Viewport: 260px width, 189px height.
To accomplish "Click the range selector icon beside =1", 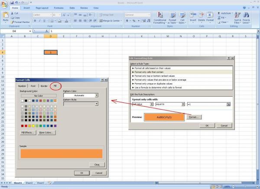I will pyautogui.click(x=228, y=104).
